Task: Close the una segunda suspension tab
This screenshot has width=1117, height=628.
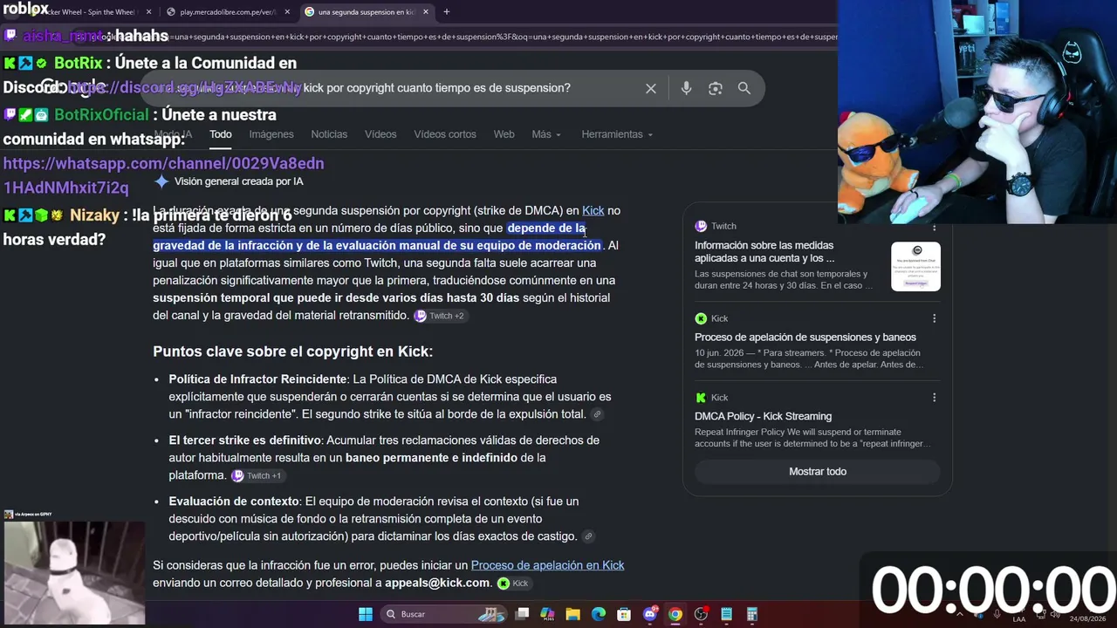Action: (x=426, y=12)
